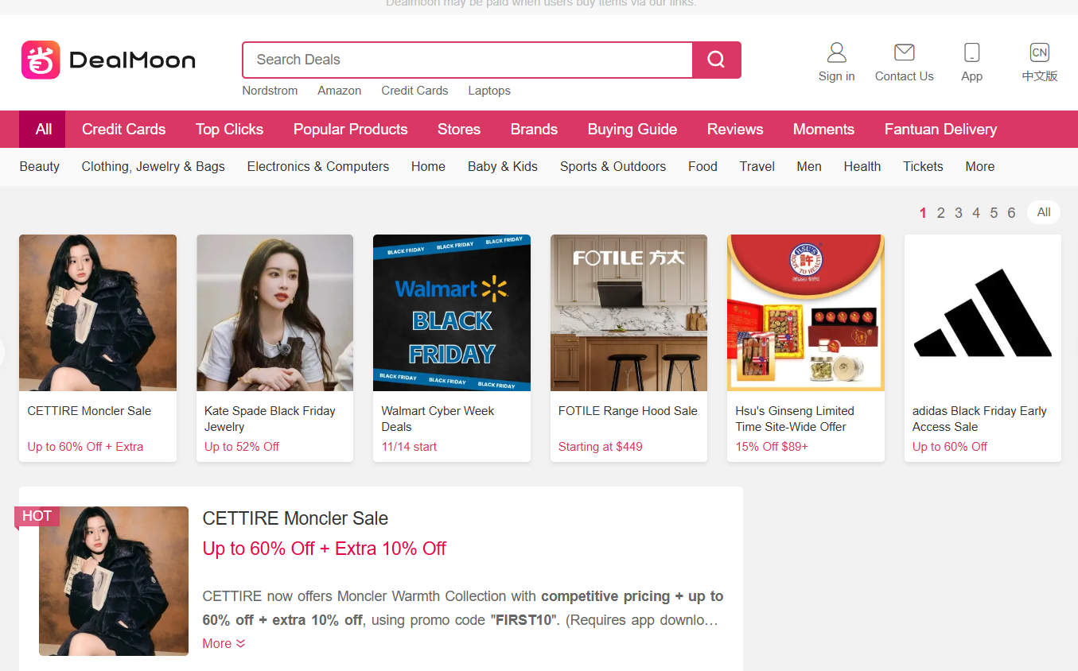This screenshot has width=1078, height=671.
Task: Open the Walmart Black Friday deal image
Action: (451, 312)
